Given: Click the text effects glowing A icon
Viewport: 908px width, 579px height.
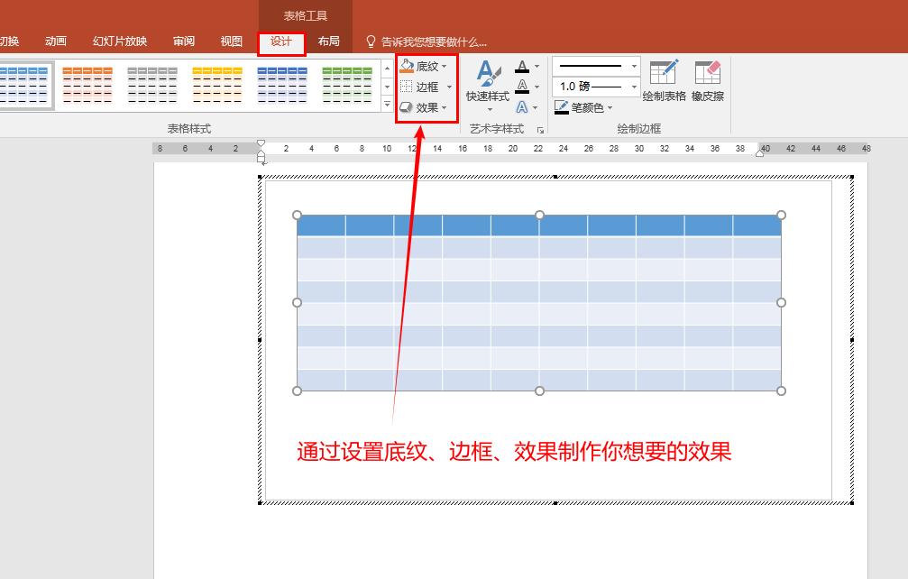Looking at the screenshot, I should 522,107.
